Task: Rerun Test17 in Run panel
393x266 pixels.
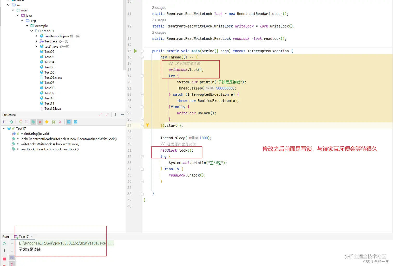Action: [x=4, y=244]
